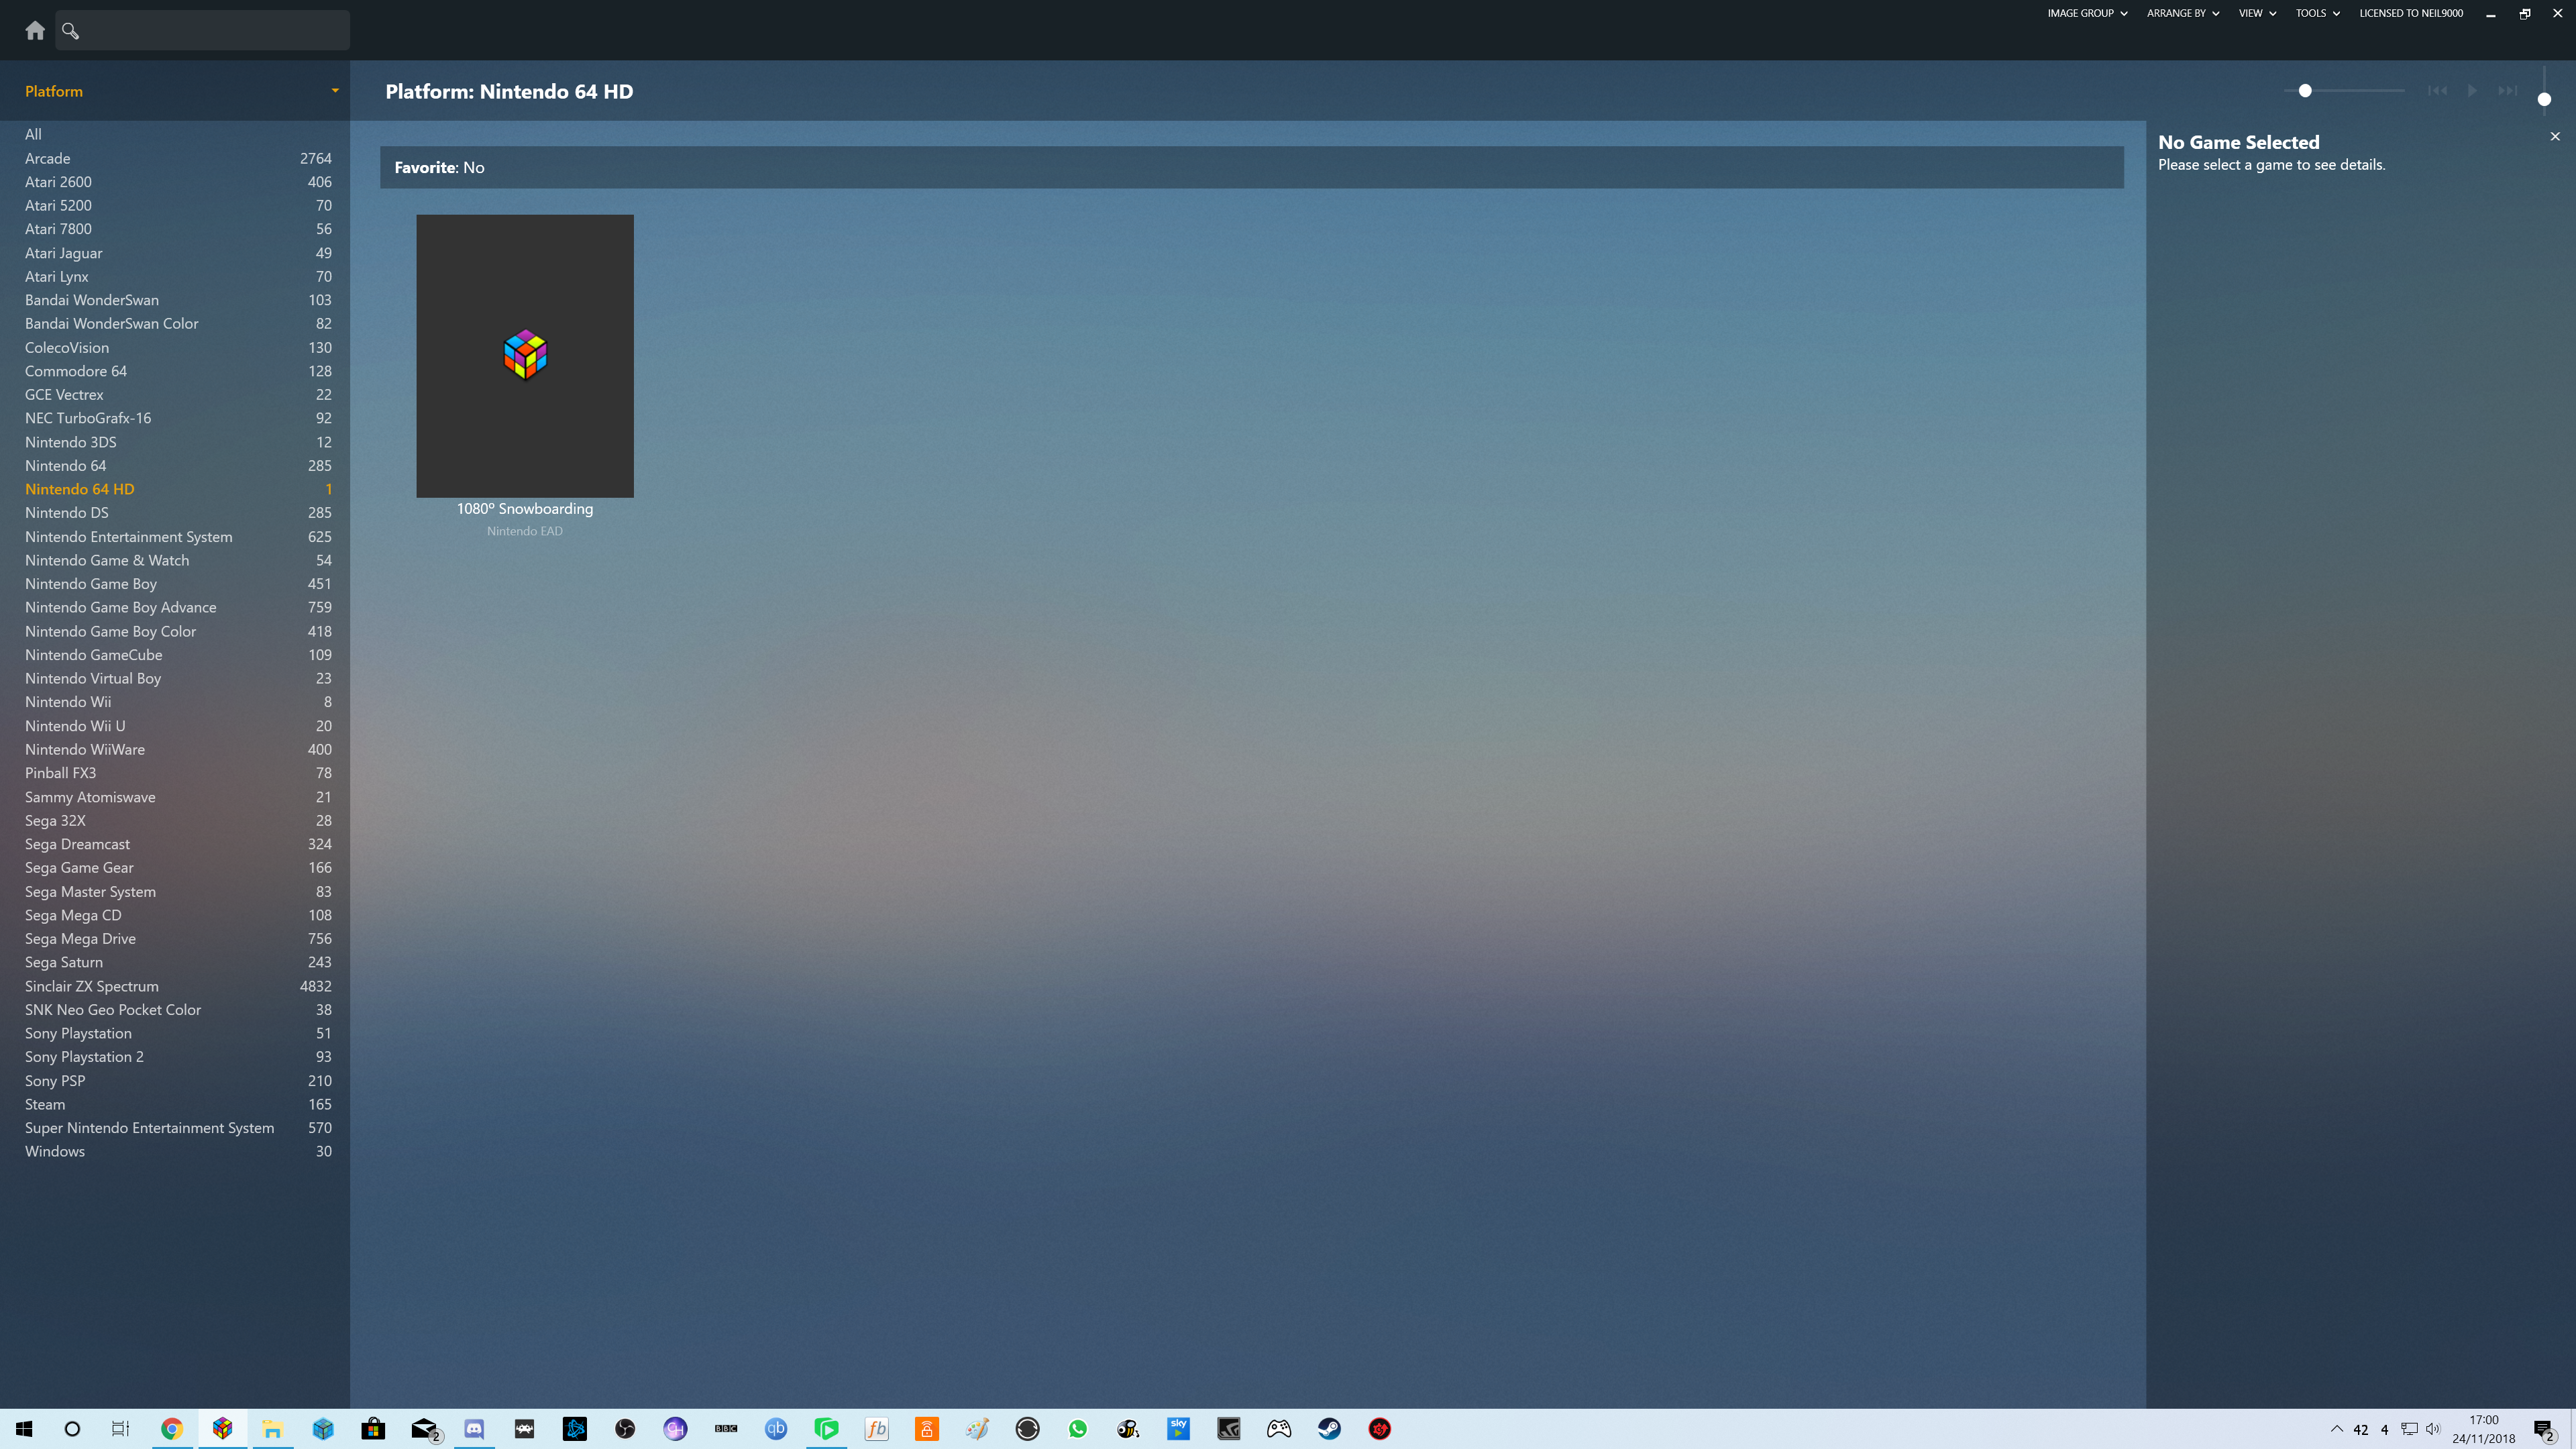Select the Super Nintendo Entertainment System platform
The height and width of the screenshot is (1449, 2576).
175,1128
